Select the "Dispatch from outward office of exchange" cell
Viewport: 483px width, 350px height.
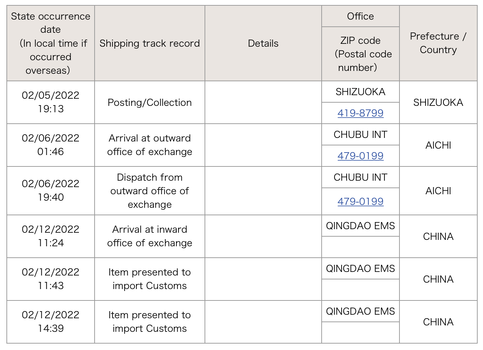[150, 191]
